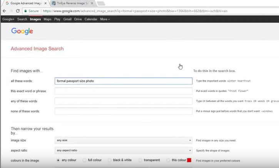This screenshot has width=279, height=168.
Task: Click the 'none of these words' field
Action: coord(124,111)
